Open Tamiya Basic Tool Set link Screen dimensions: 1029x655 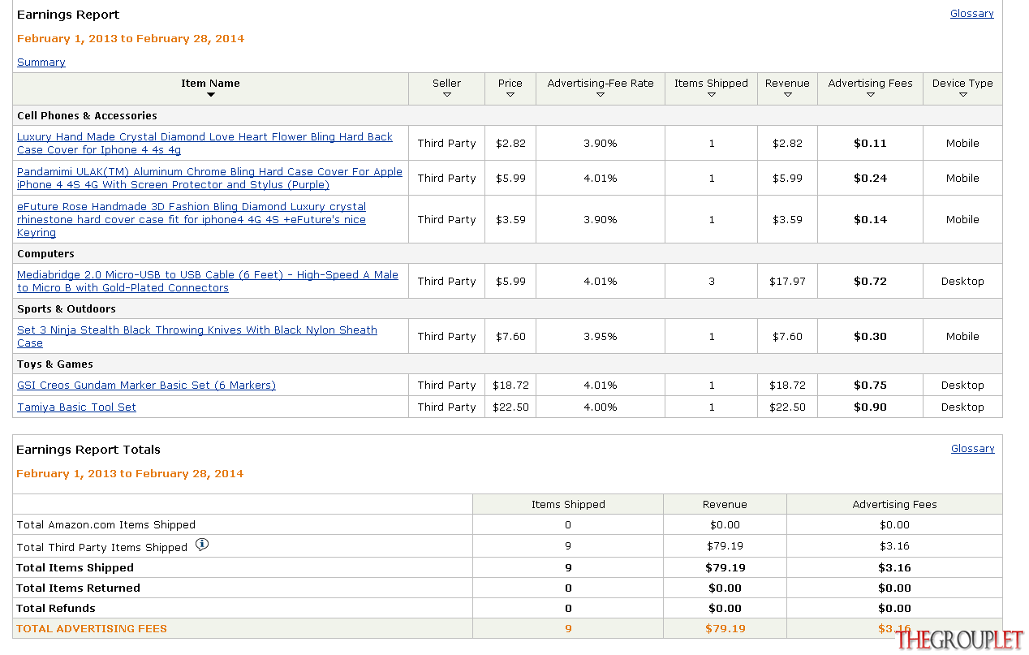pos(76,407)
